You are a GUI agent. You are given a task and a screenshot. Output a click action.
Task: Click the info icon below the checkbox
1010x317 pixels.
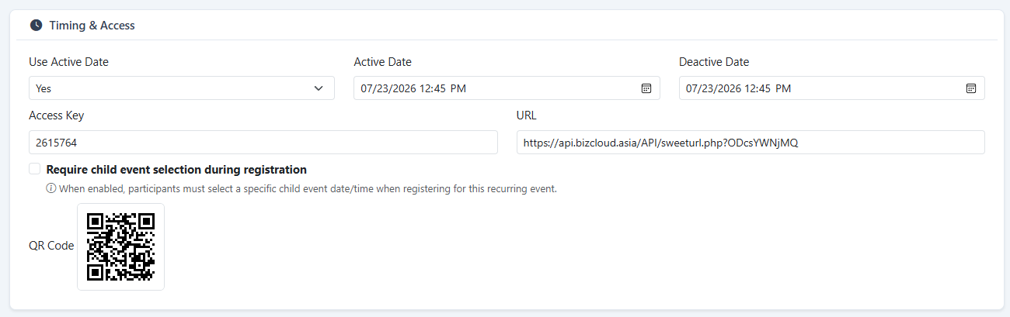pyautogui.click(x=51, y=188)
